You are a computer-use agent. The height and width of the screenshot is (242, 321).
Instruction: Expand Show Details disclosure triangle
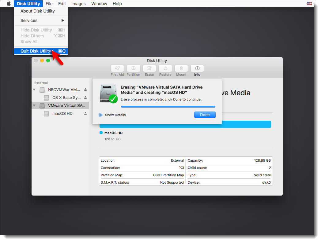100,115
